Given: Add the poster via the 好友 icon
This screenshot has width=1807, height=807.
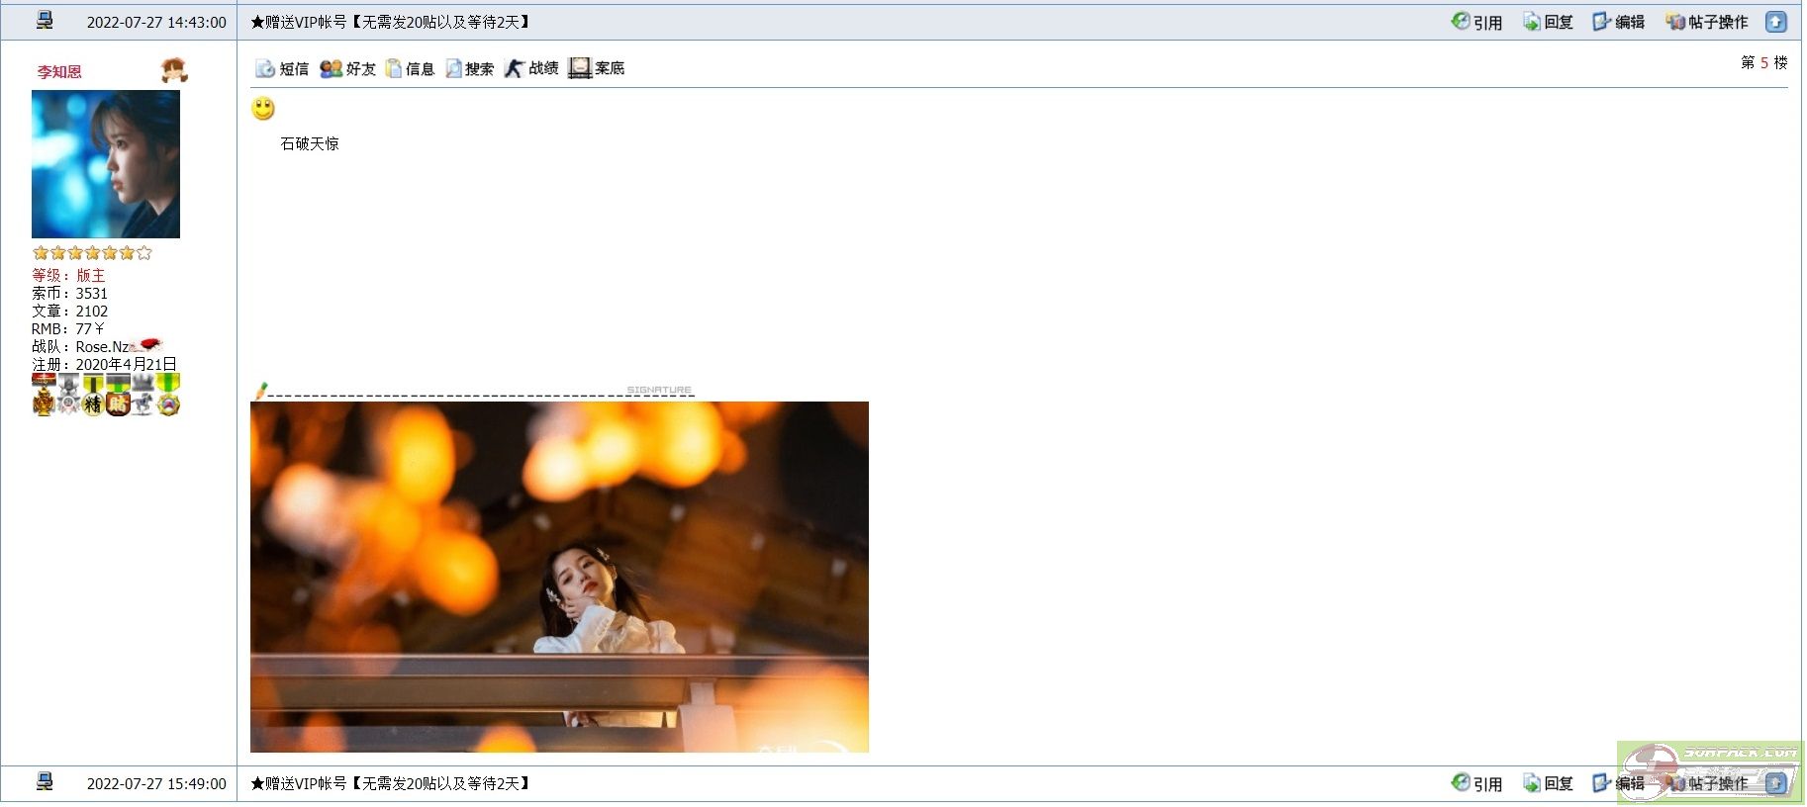Looking at the screenshot, I should click(347, 68).
